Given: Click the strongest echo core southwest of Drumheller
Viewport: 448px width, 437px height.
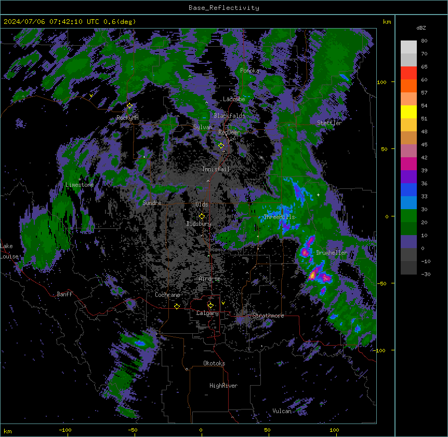Looking at the screenshot, I should [312, 276].
